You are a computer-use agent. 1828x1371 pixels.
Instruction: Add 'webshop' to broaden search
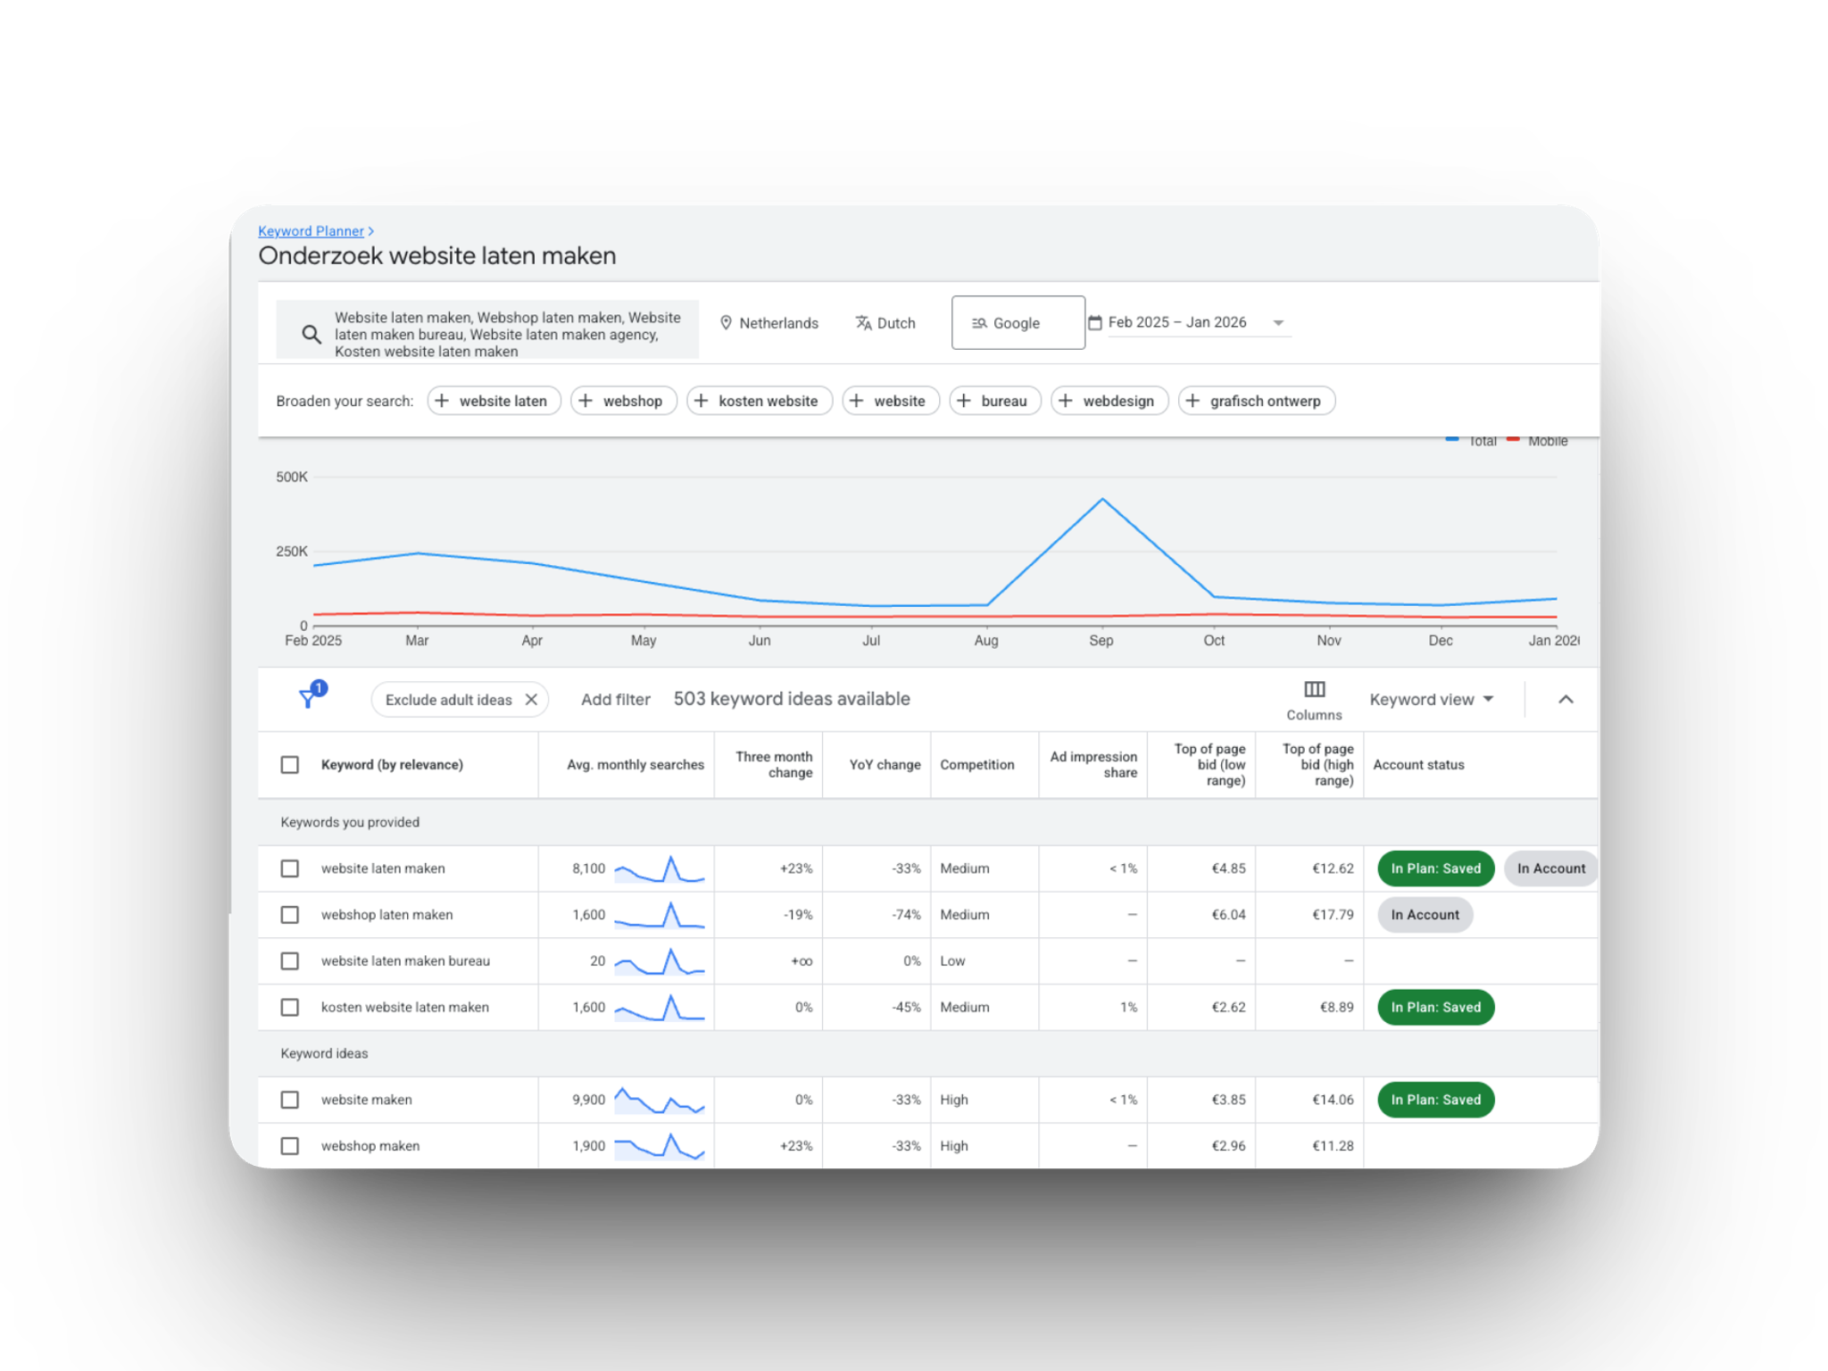click(624, 401)
